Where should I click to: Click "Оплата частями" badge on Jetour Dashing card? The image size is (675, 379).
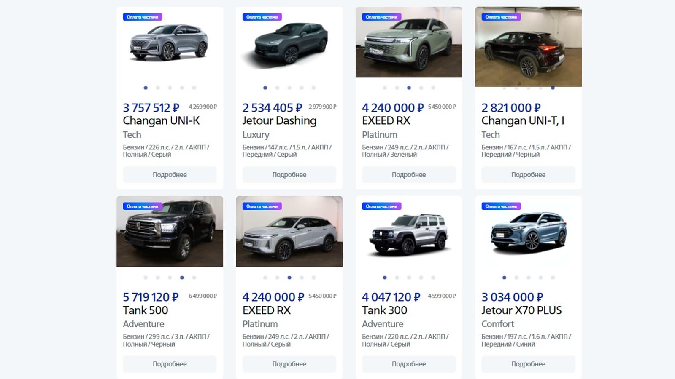(262, 17)
